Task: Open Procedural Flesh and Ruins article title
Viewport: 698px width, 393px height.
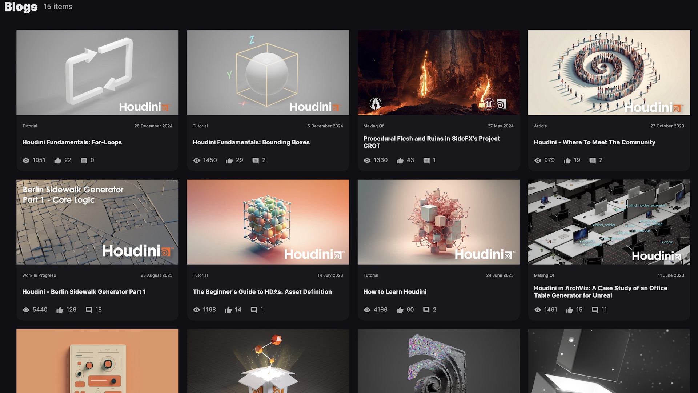Action: point(432,142)
